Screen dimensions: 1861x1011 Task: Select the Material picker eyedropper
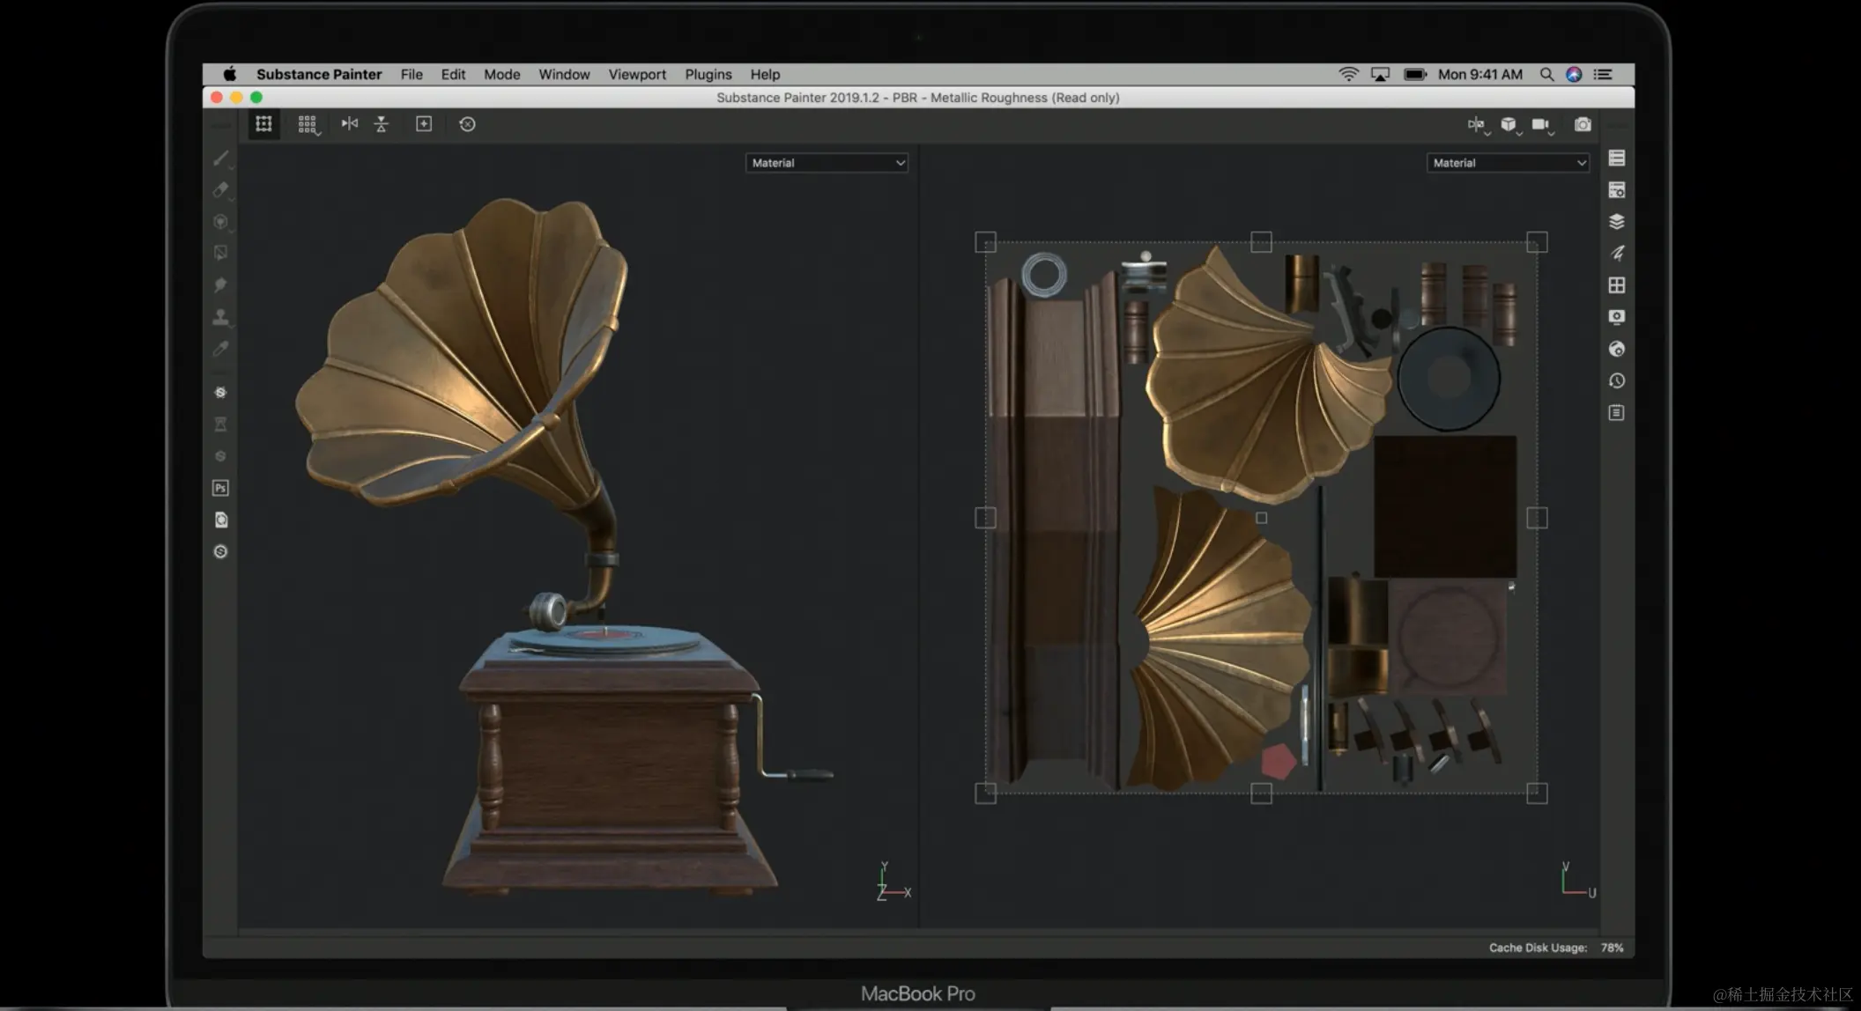point(221,349)
